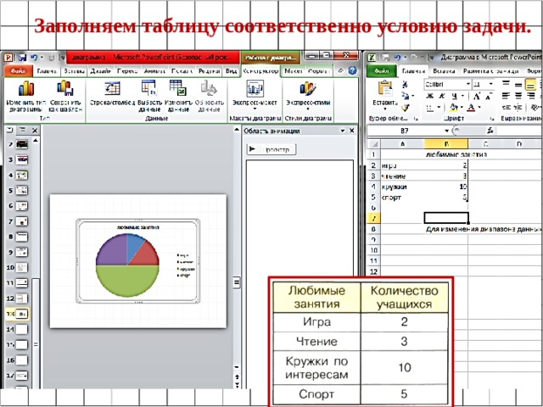Toggle Align Text Right in Excel

pyautogui.click(x=530, y=96)
